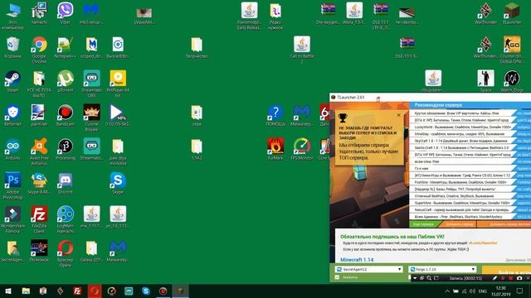The width and height of the screenshot is (531, 298).
Task: Open the forge 1.7.10 version dropdown
Action: tap(442, 269)
